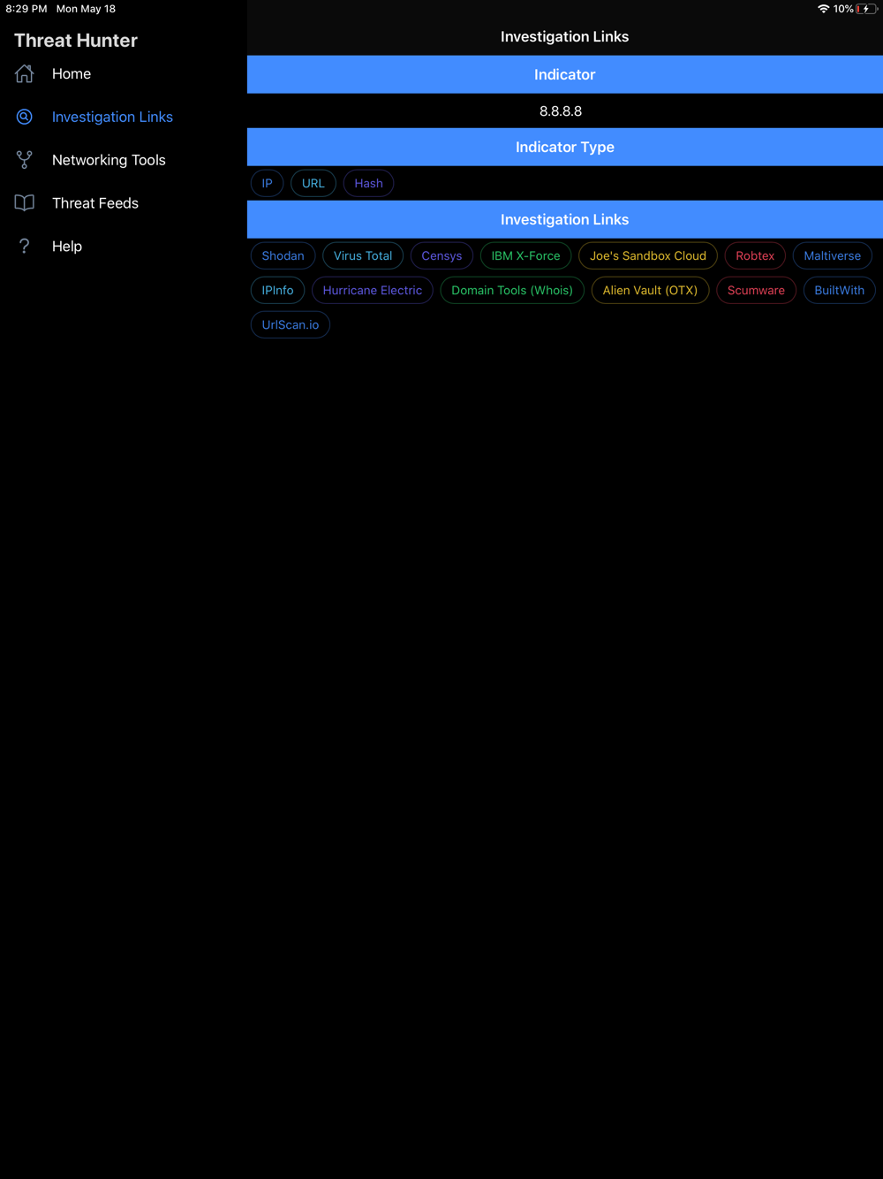Launch the Censys lookup
The height and width of the screenshot is (1179, 883).
coord(441,255)
